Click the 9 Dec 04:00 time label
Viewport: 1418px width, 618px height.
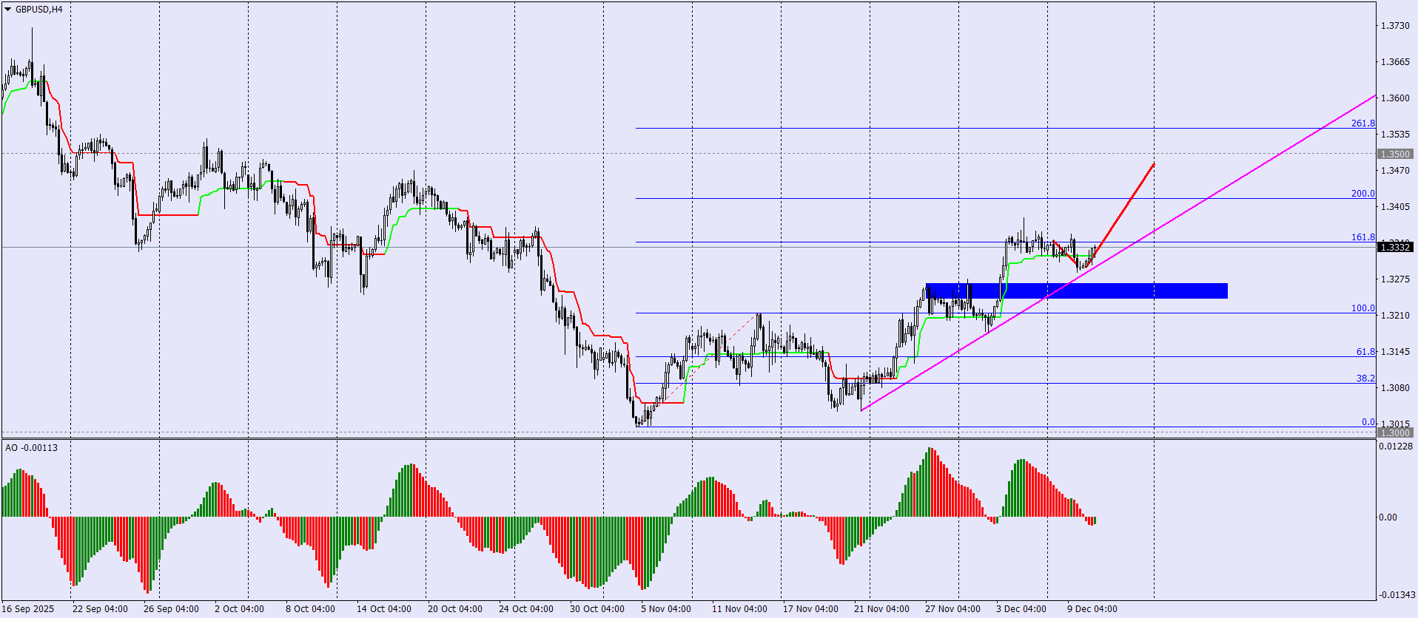1092,609
